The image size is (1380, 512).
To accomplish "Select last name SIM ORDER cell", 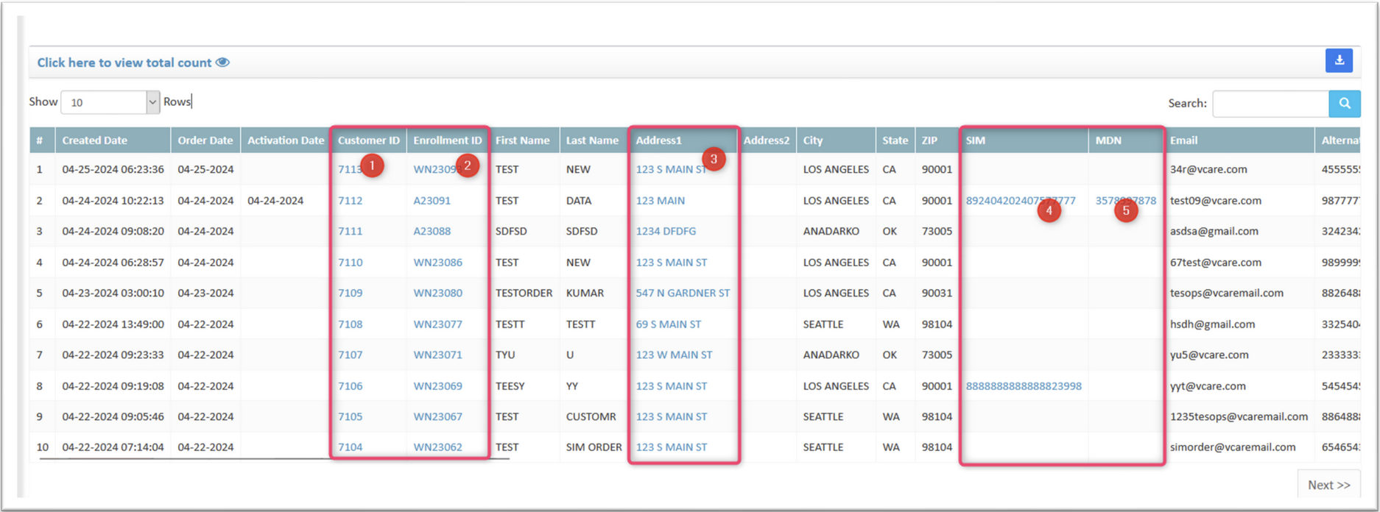I will (x=594, y=447).
